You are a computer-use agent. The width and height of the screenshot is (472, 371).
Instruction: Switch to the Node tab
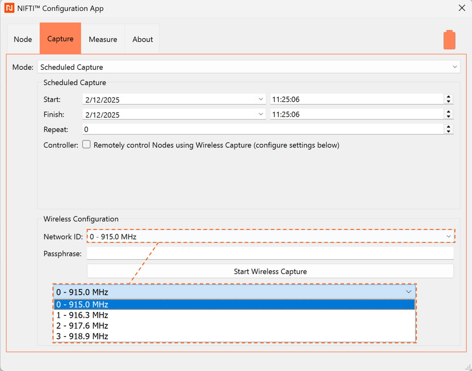(22, 39)
